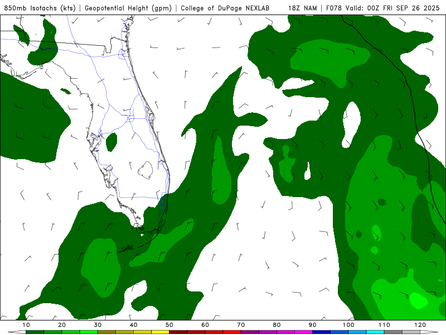Screen dimensions: 446x335
Task: Click the "50" legend scale label
Action: [169, 325]
